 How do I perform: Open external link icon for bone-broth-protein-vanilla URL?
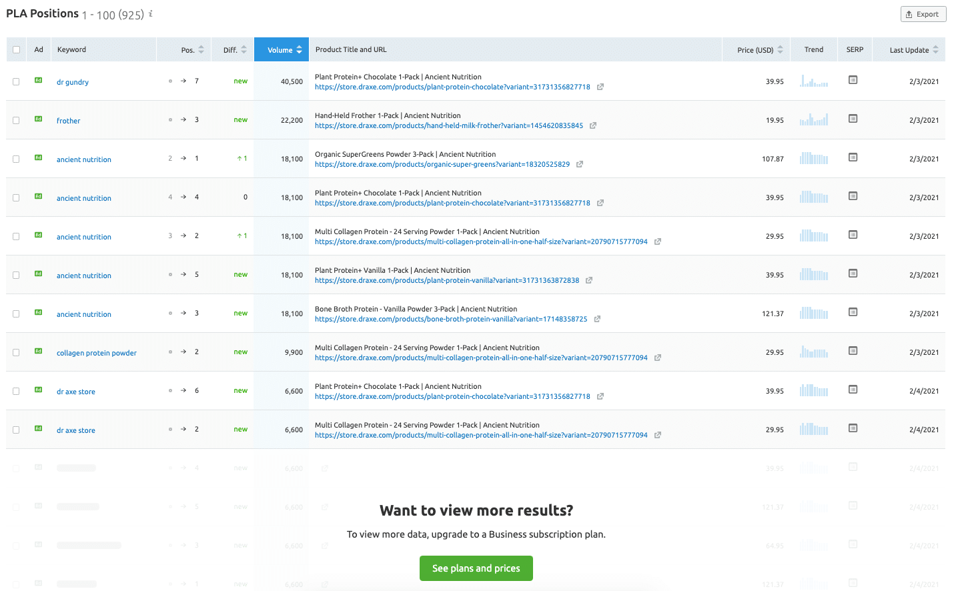[x=597, y=319]
